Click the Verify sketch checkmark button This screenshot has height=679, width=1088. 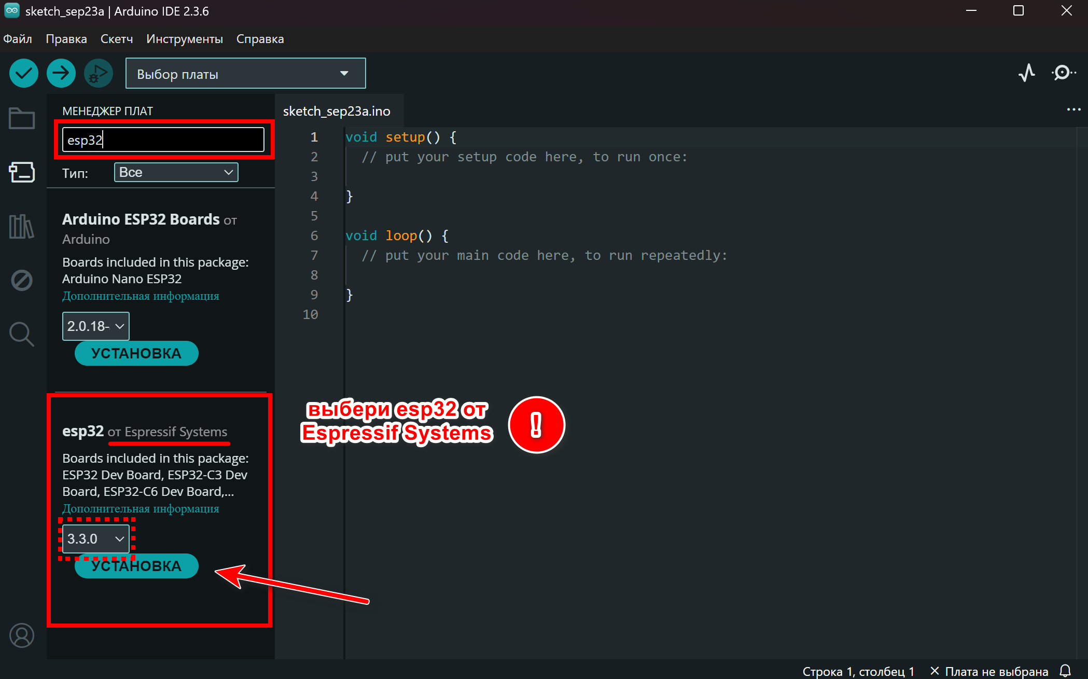[x=24, y=74]
